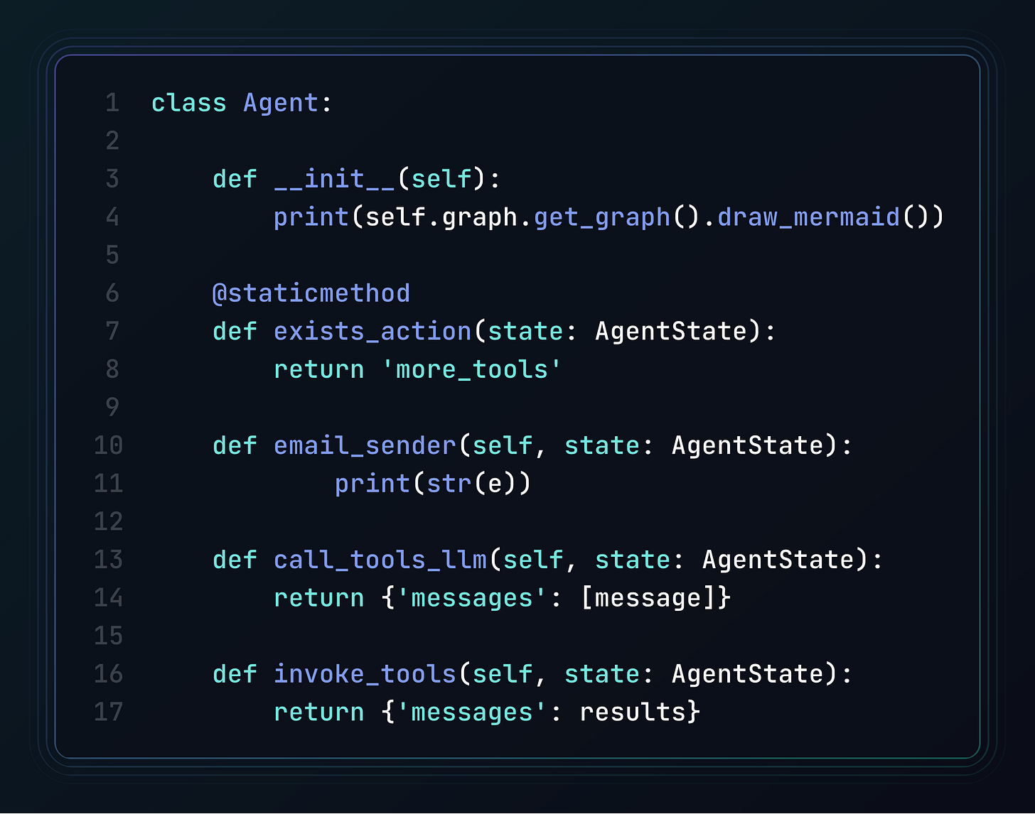This screenshot has width=1035, height=814.
Task: Select the "@staticmethod" decorator
Action: [311, 293]
